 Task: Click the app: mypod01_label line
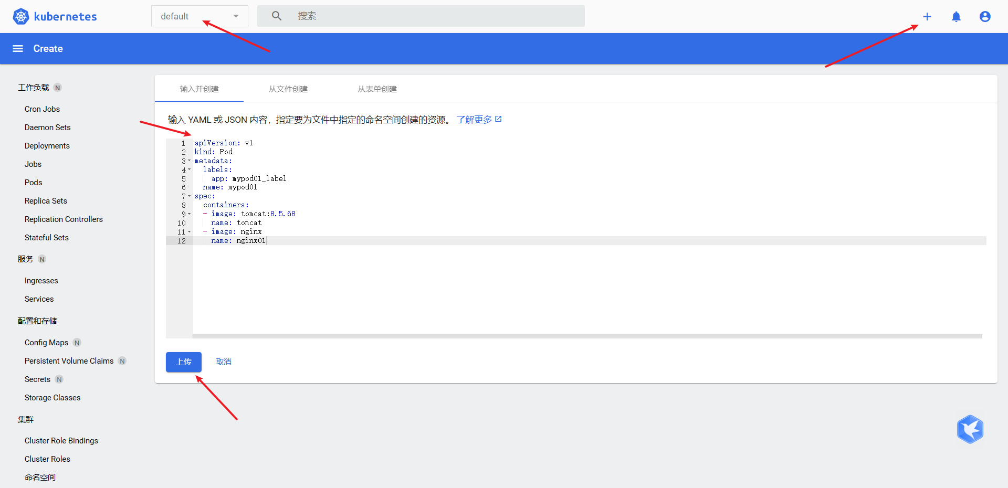click(249, 178)
